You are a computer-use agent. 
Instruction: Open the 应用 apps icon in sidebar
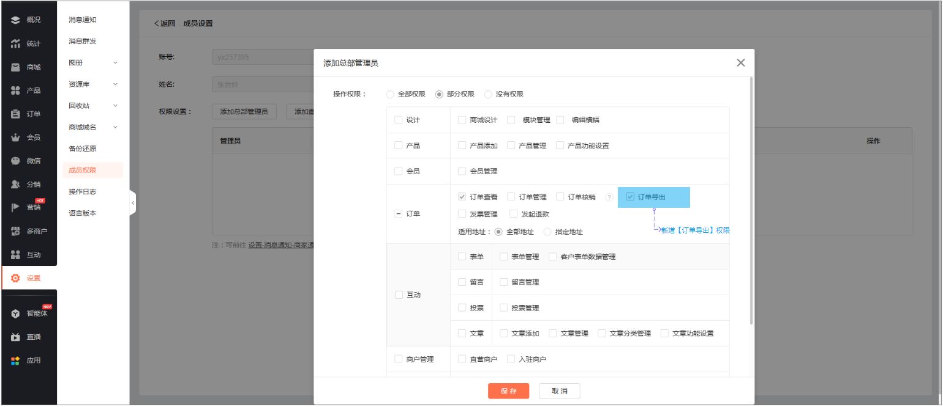click(16, 361)
